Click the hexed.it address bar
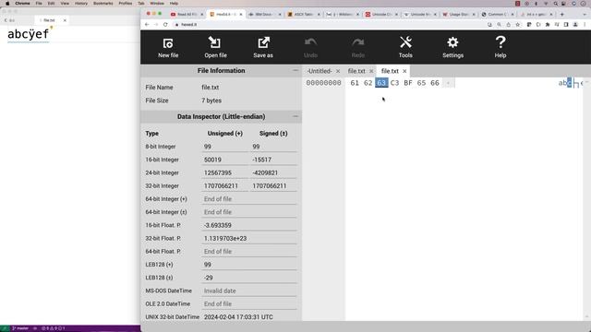 (328, 25)
